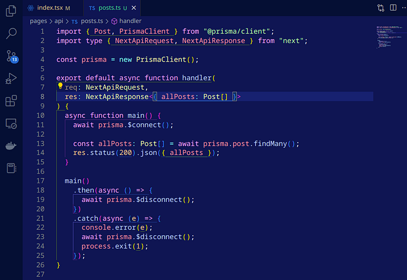Open Source Control with 13 changes

(12, 56)
